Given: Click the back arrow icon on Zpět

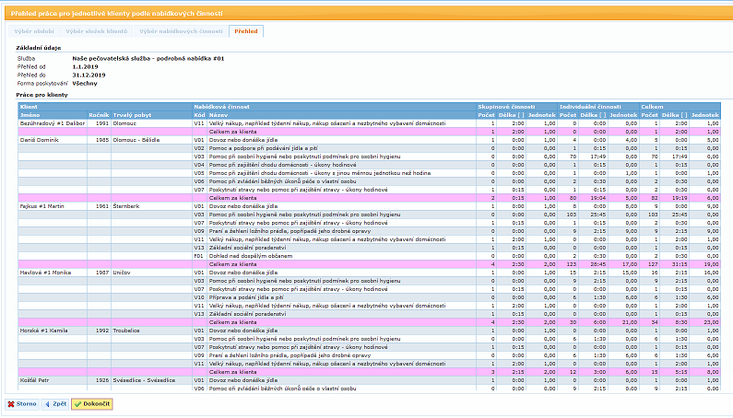Looking at the screenshot, I should (47, 404).
